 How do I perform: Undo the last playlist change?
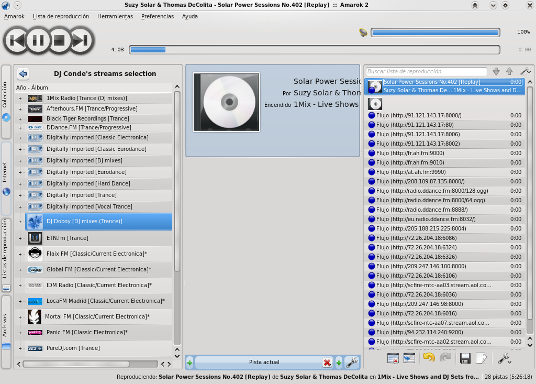coord(429,358)
